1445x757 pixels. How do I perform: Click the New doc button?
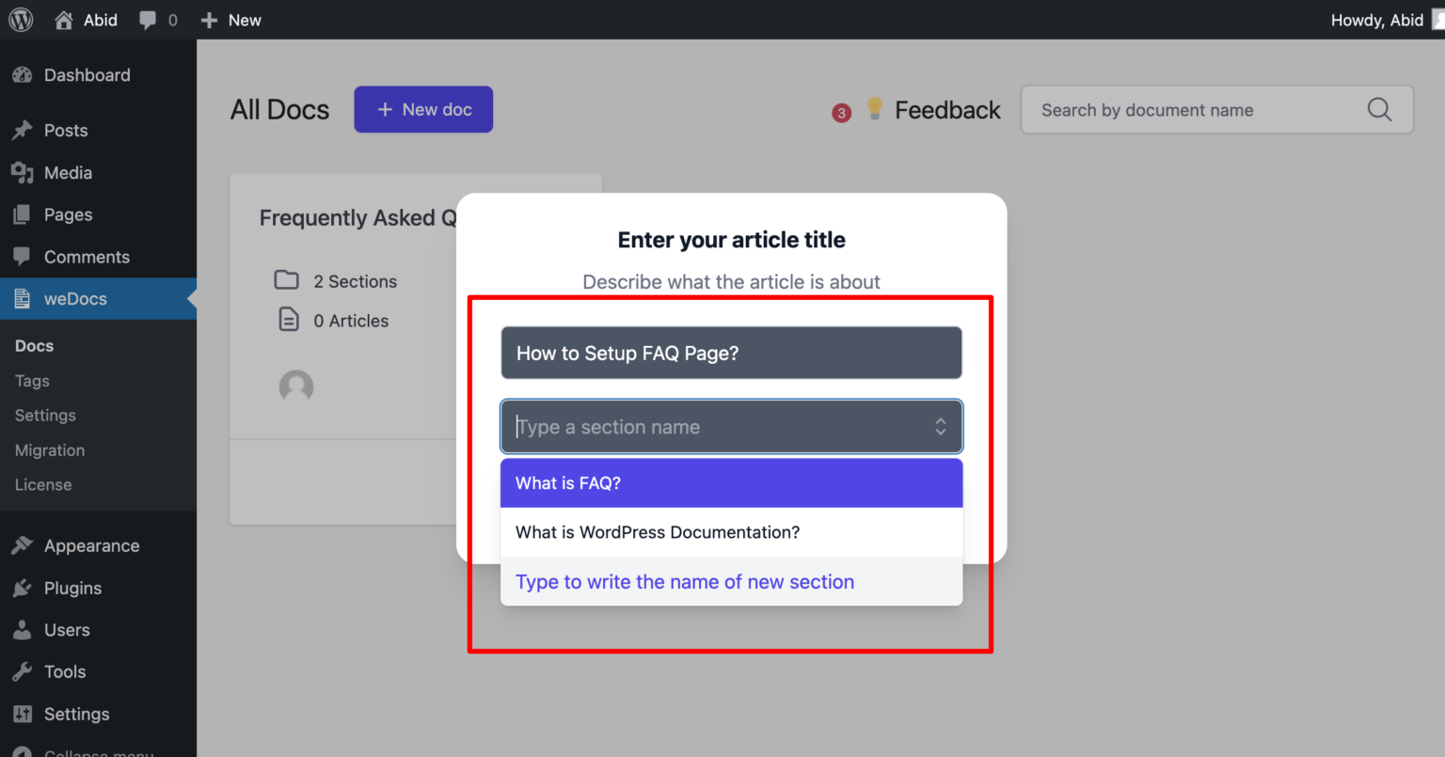[423, 109]
